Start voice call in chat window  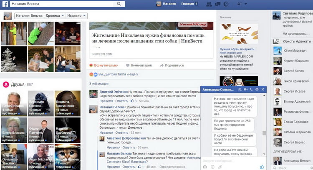point(251,90)
